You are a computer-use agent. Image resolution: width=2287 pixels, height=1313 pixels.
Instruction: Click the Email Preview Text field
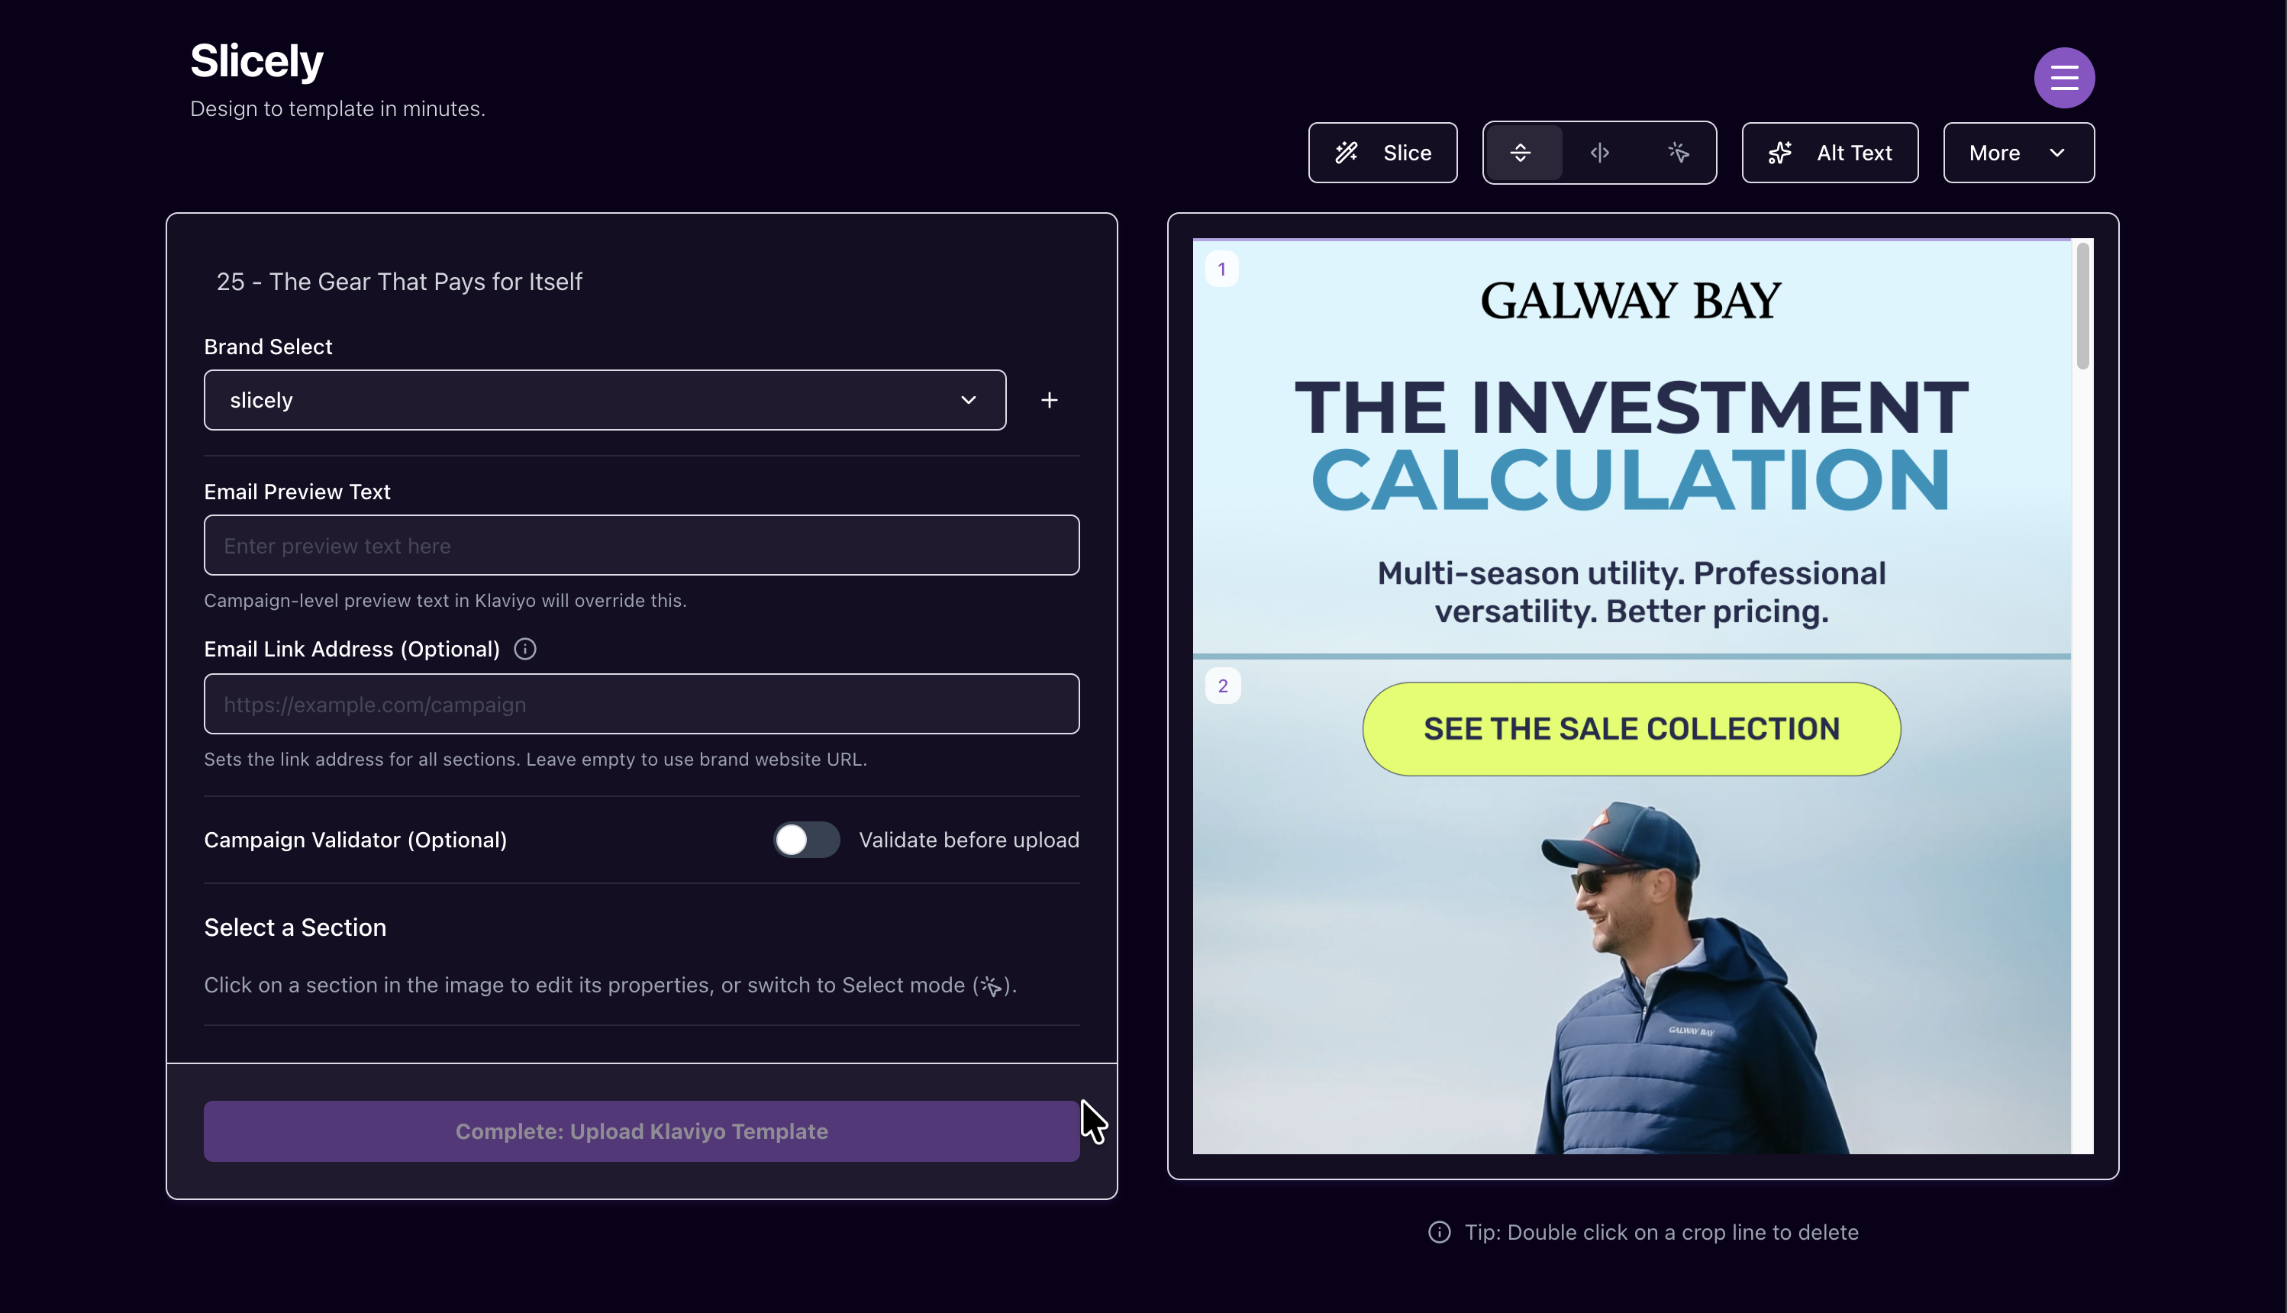click(x=641, y=546)
